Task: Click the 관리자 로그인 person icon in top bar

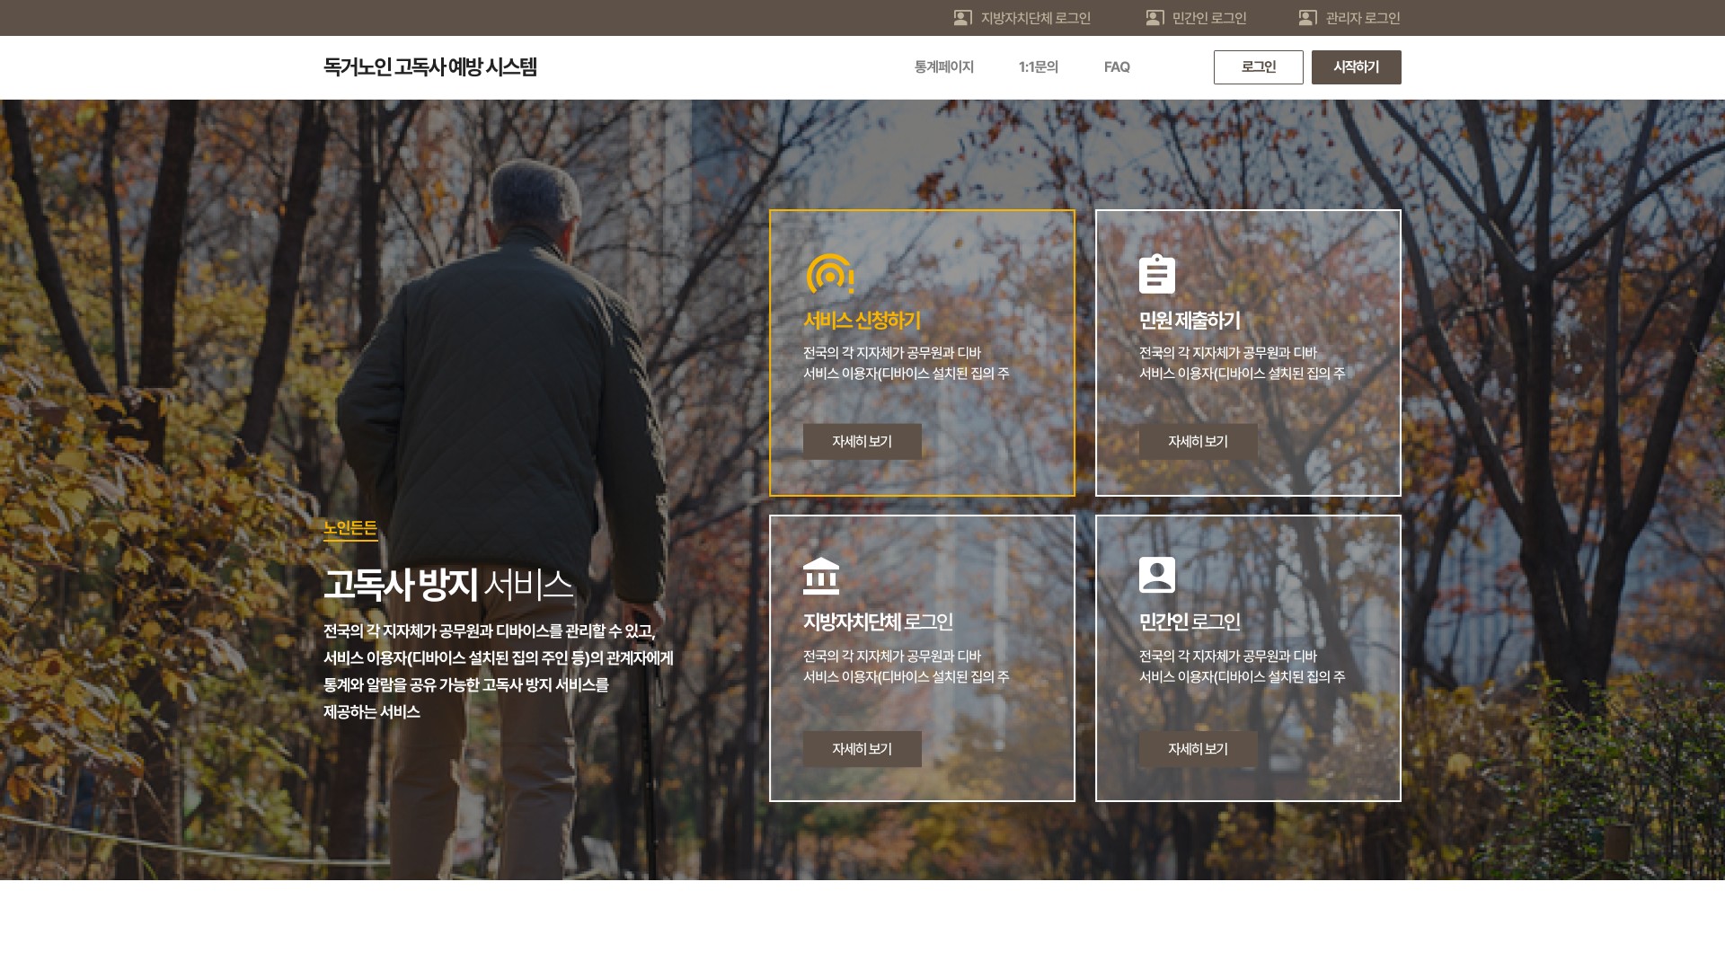Action: (x=1307, y=18)
